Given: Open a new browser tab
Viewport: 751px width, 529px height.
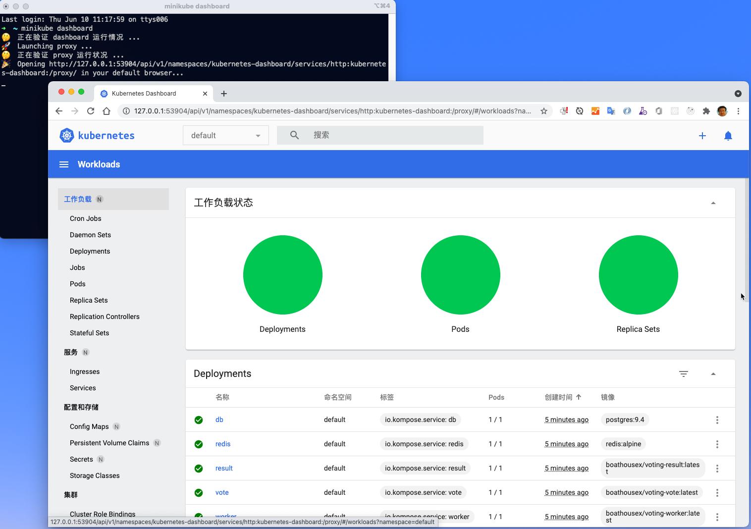Looking at the screenshot, I should tap(224, 94).
